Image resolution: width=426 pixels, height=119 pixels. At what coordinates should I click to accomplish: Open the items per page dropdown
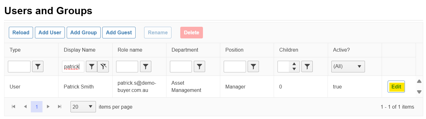coord(83,107)
